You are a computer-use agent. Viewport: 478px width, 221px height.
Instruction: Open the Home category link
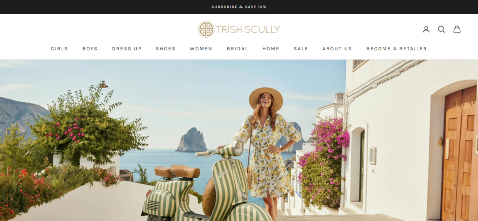point(271,49)
